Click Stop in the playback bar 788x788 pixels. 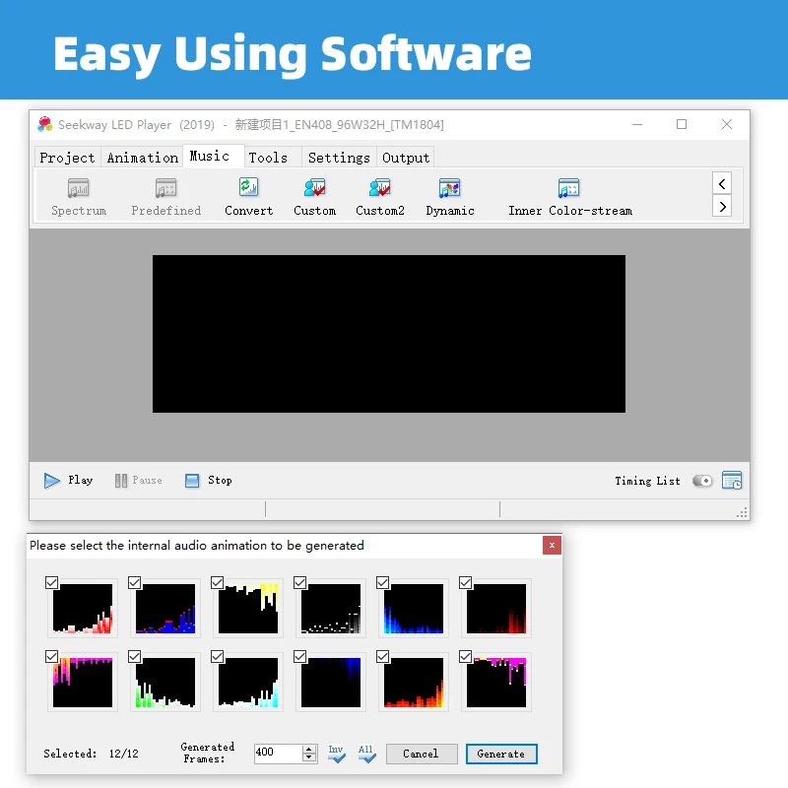[x=208, y=481]
